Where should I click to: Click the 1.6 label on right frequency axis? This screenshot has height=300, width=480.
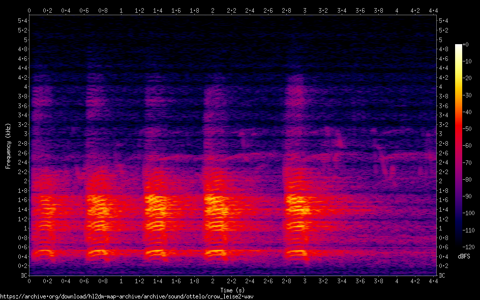443,200
